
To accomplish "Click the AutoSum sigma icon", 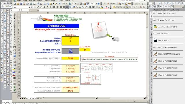I will click(x=73, y=4).
